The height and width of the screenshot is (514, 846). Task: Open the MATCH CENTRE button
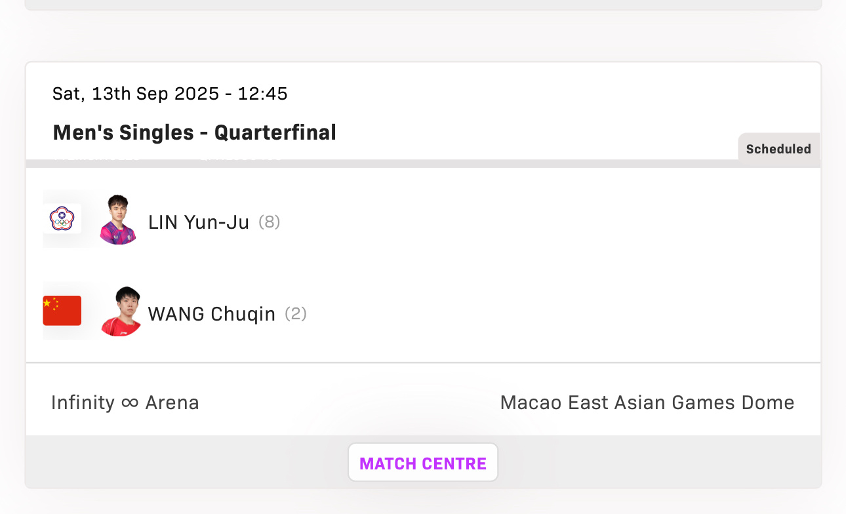pyautogui.click(x=423, y=463)
